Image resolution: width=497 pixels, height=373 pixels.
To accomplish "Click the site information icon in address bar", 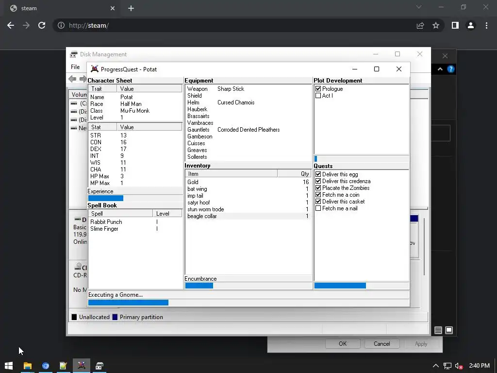I will pyautogui.click(x=61, y=25).
